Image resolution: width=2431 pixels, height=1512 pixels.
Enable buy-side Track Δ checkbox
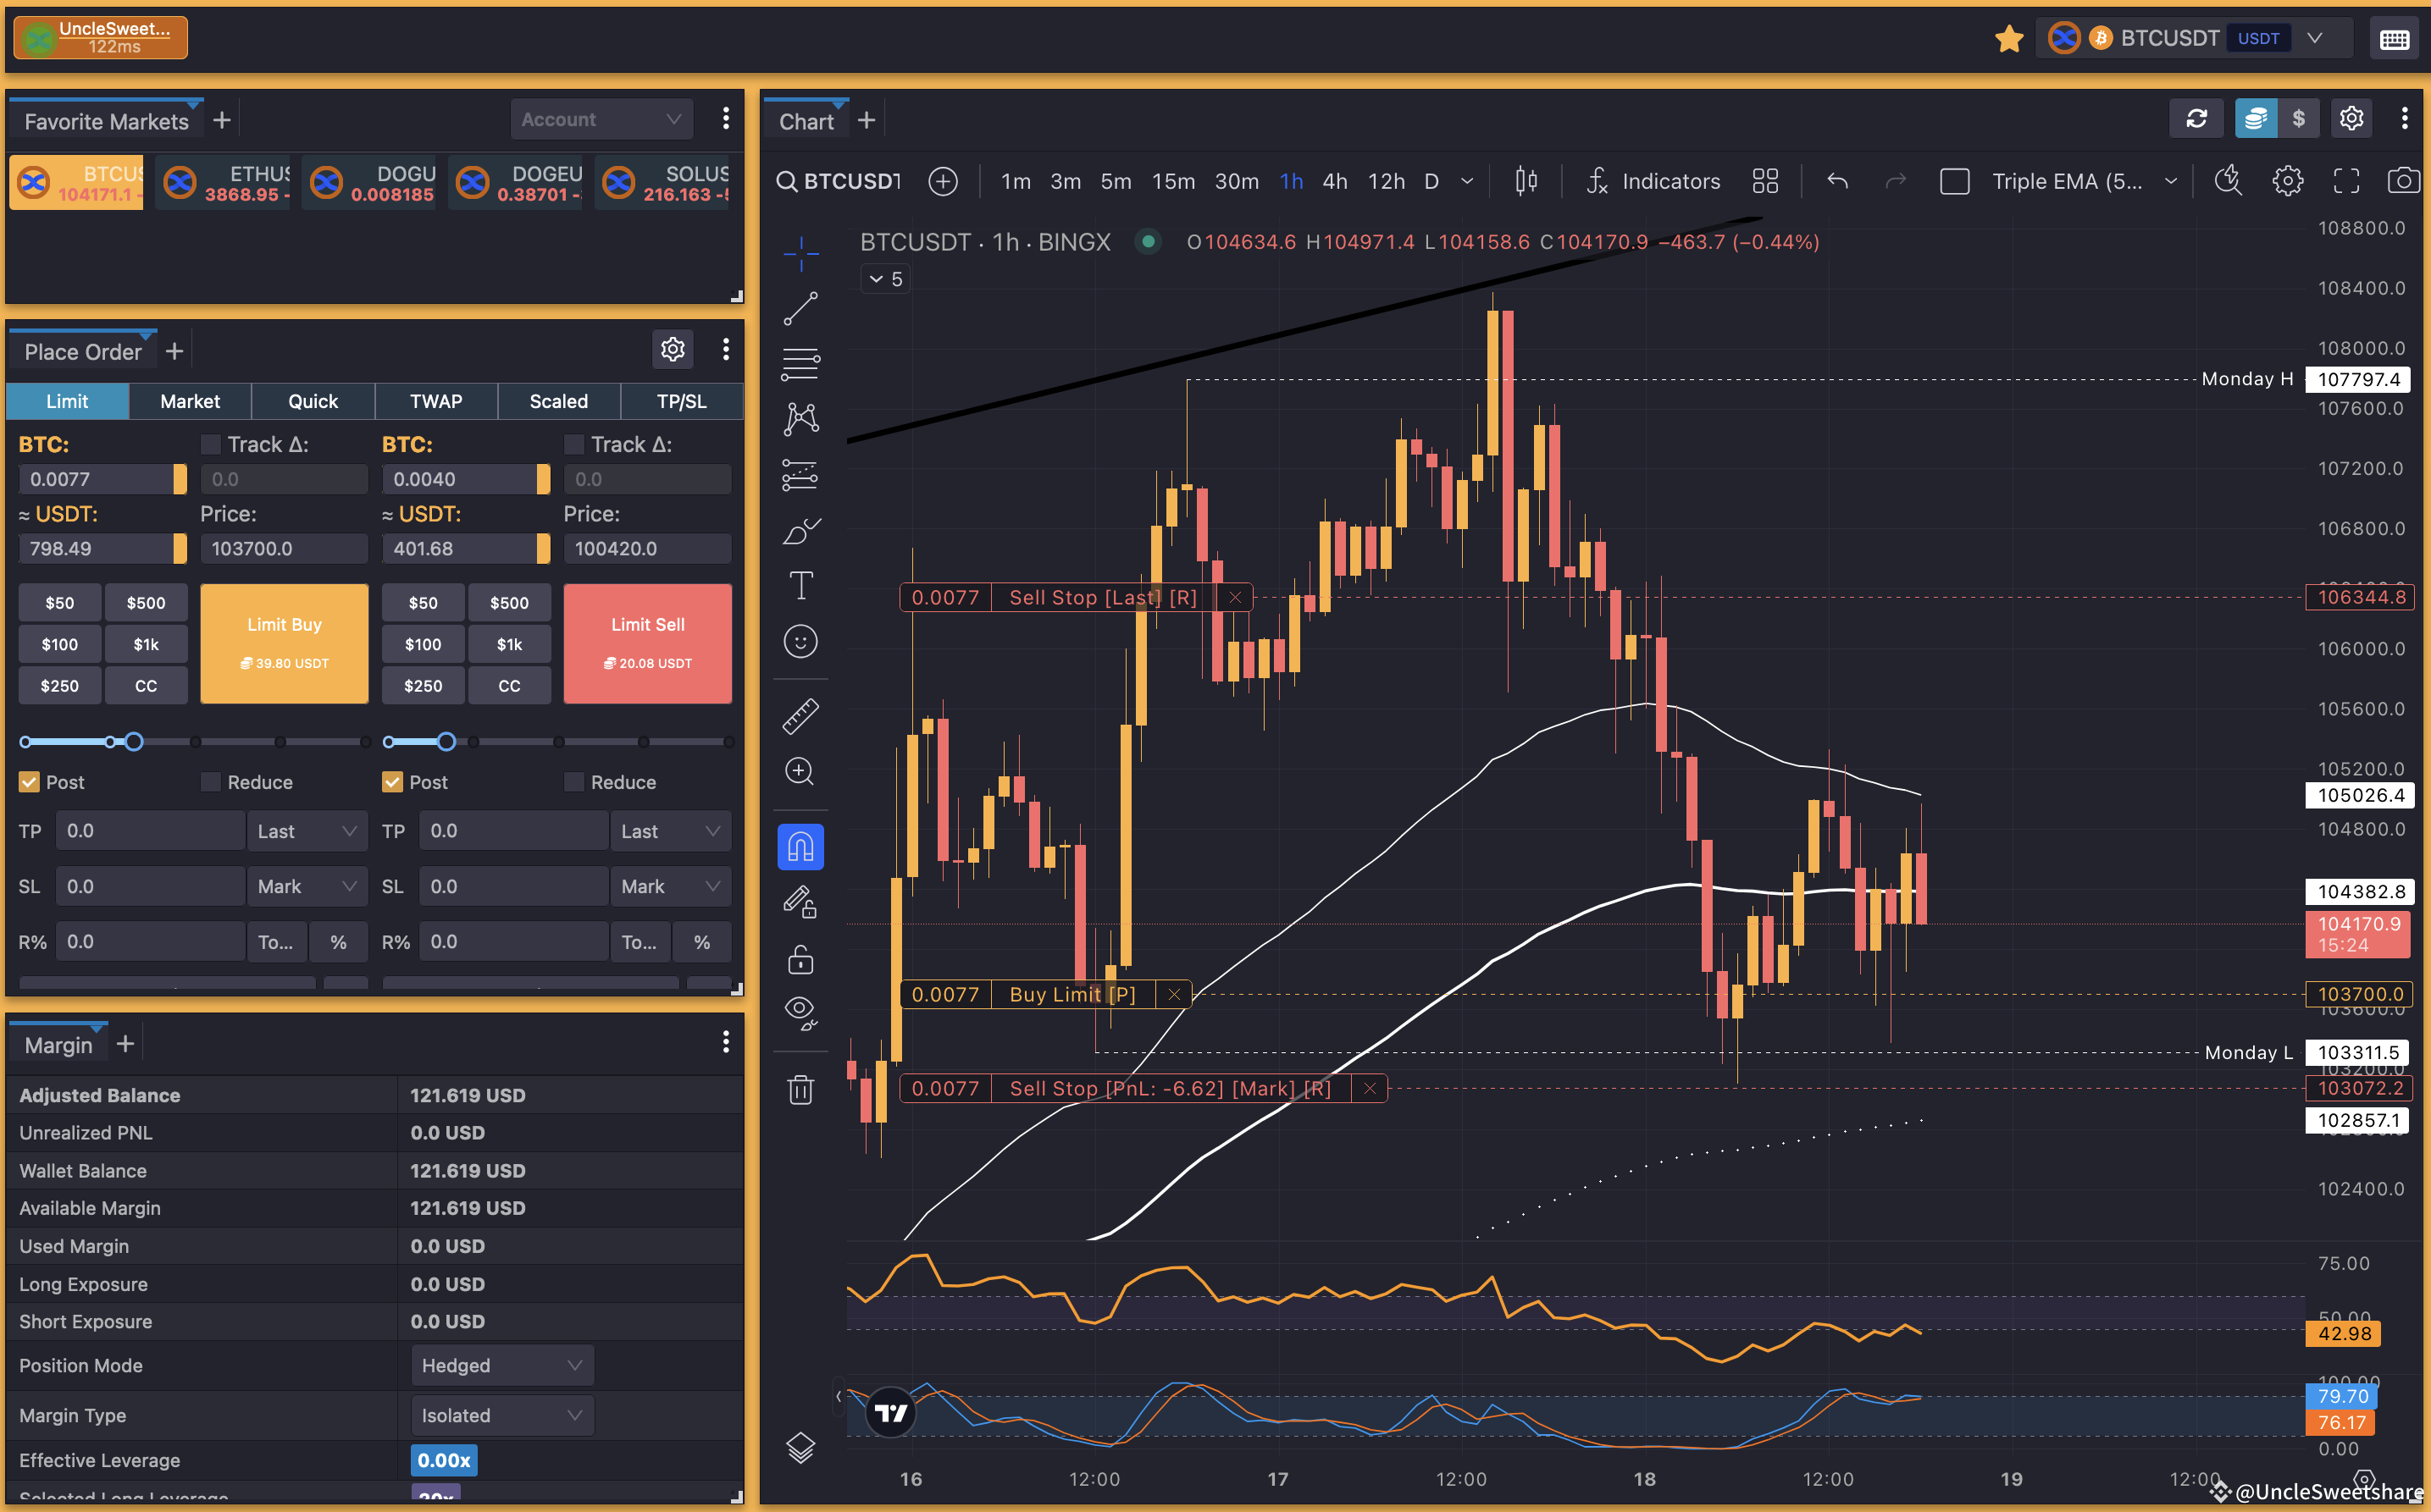[x=210, y=444]
